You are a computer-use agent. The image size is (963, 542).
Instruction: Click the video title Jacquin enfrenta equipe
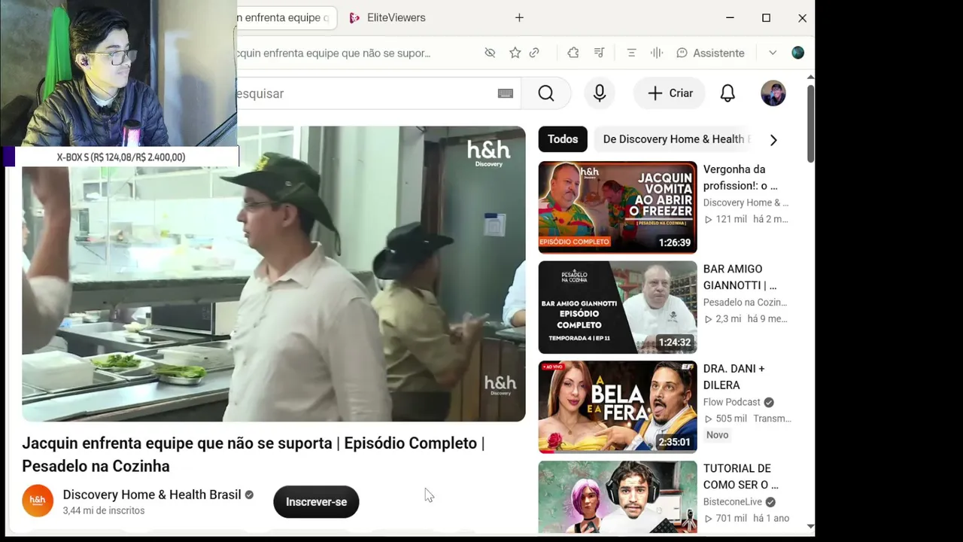coord(254,455)
